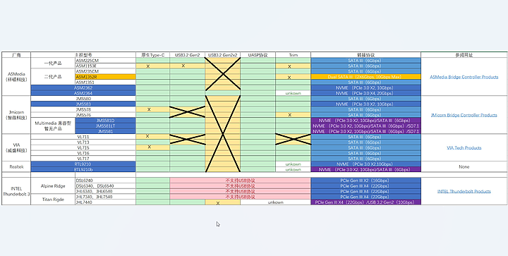Image resolution: width=508 pixels, height=256 pixels.
Task: Click the RTL9210 model cell
Action: click(83, 164)
